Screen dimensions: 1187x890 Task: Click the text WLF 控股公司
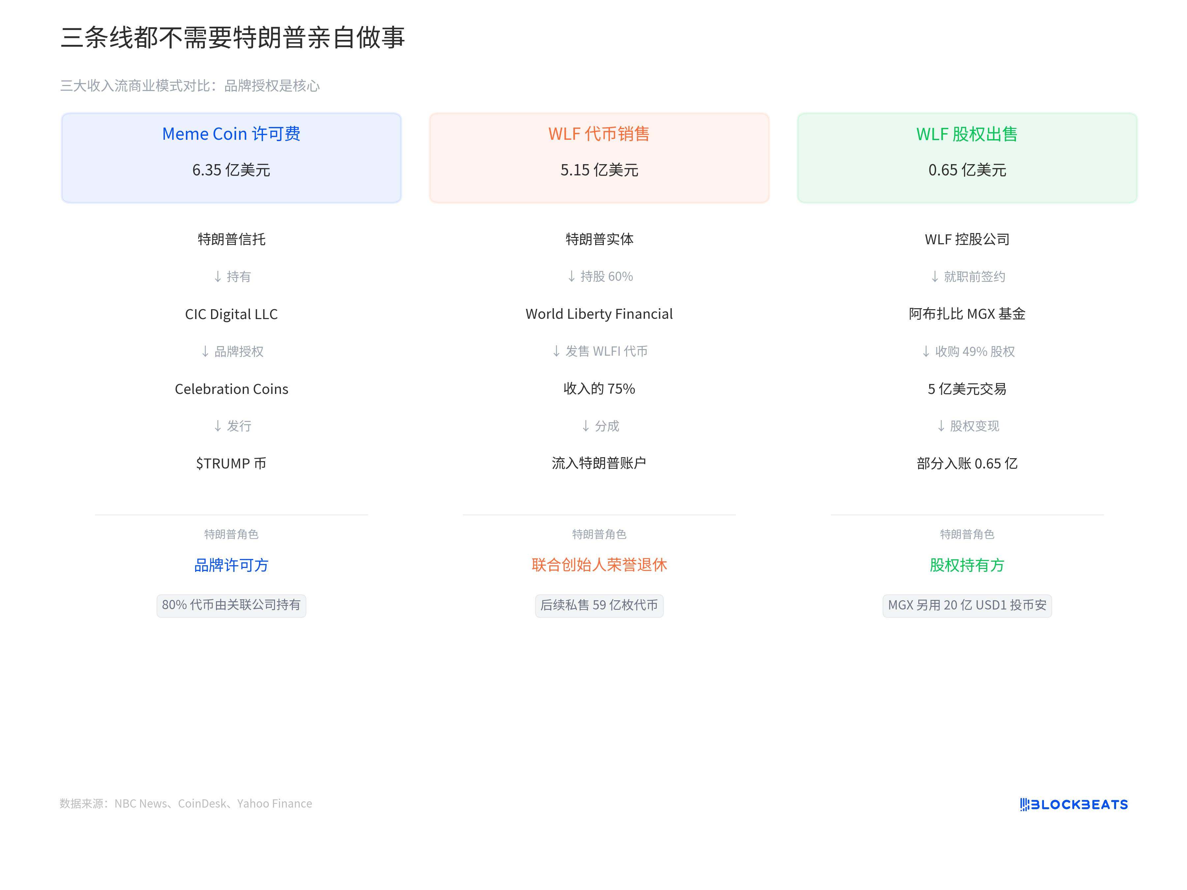[967, 239]
